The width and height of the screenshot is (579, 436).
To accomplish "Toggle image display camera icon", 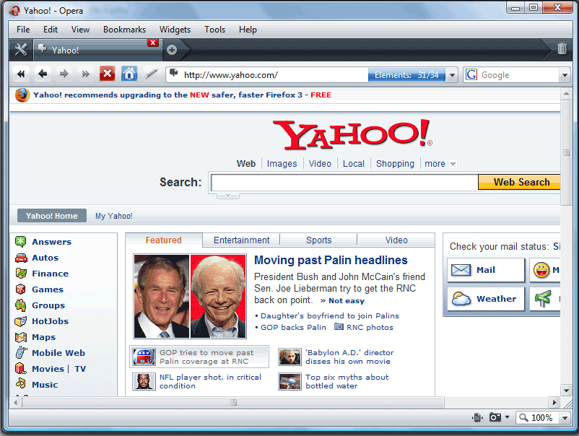I will pos(495,418).
